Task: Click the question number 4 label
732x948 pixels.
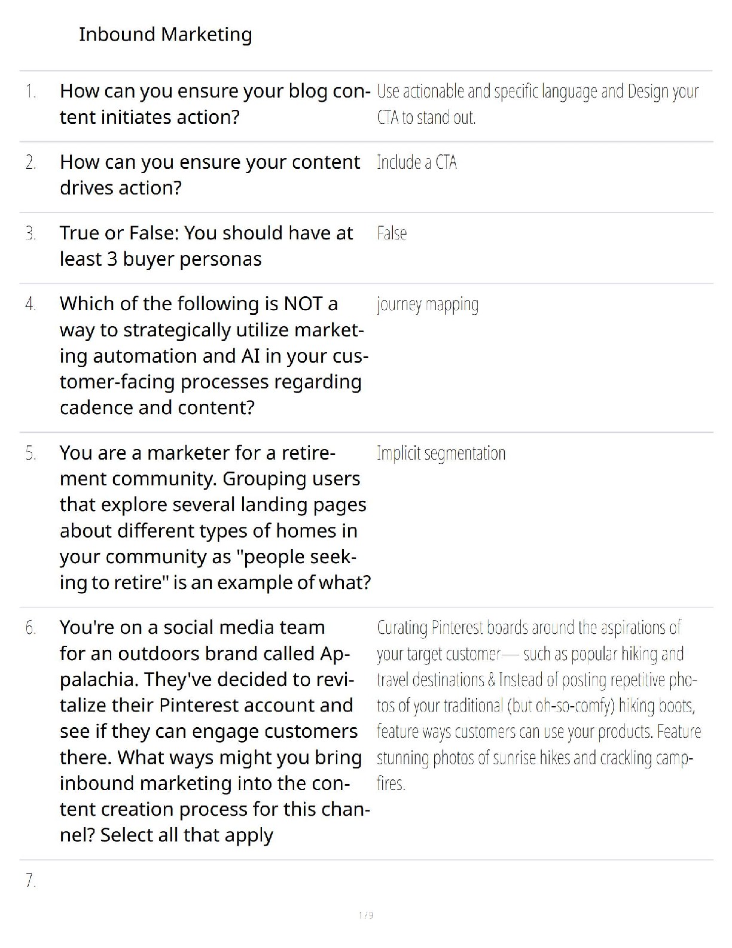Action: click(x=30, y=305)
